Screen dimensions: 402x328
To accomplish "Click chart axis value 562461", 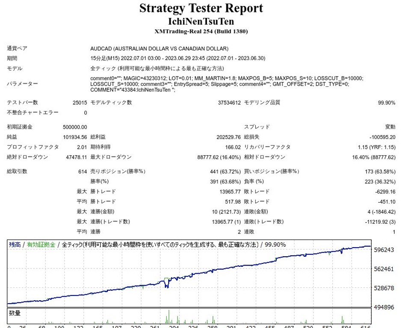I will pyautogui.click(x=384, y=269).
